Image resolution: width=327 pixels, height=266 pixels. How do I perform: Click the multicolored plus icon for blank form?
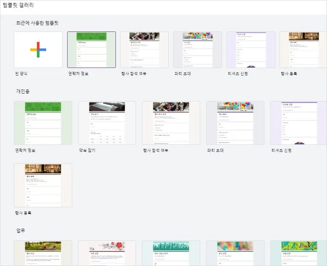[38, 50]
